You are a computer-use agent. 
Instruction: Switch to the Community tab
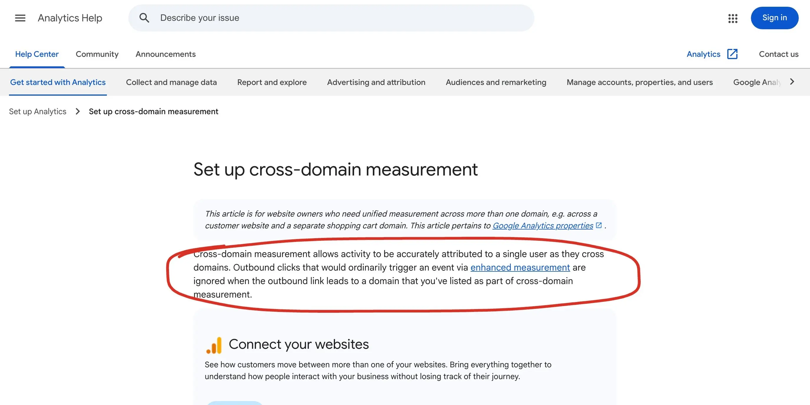click(97, 54)
